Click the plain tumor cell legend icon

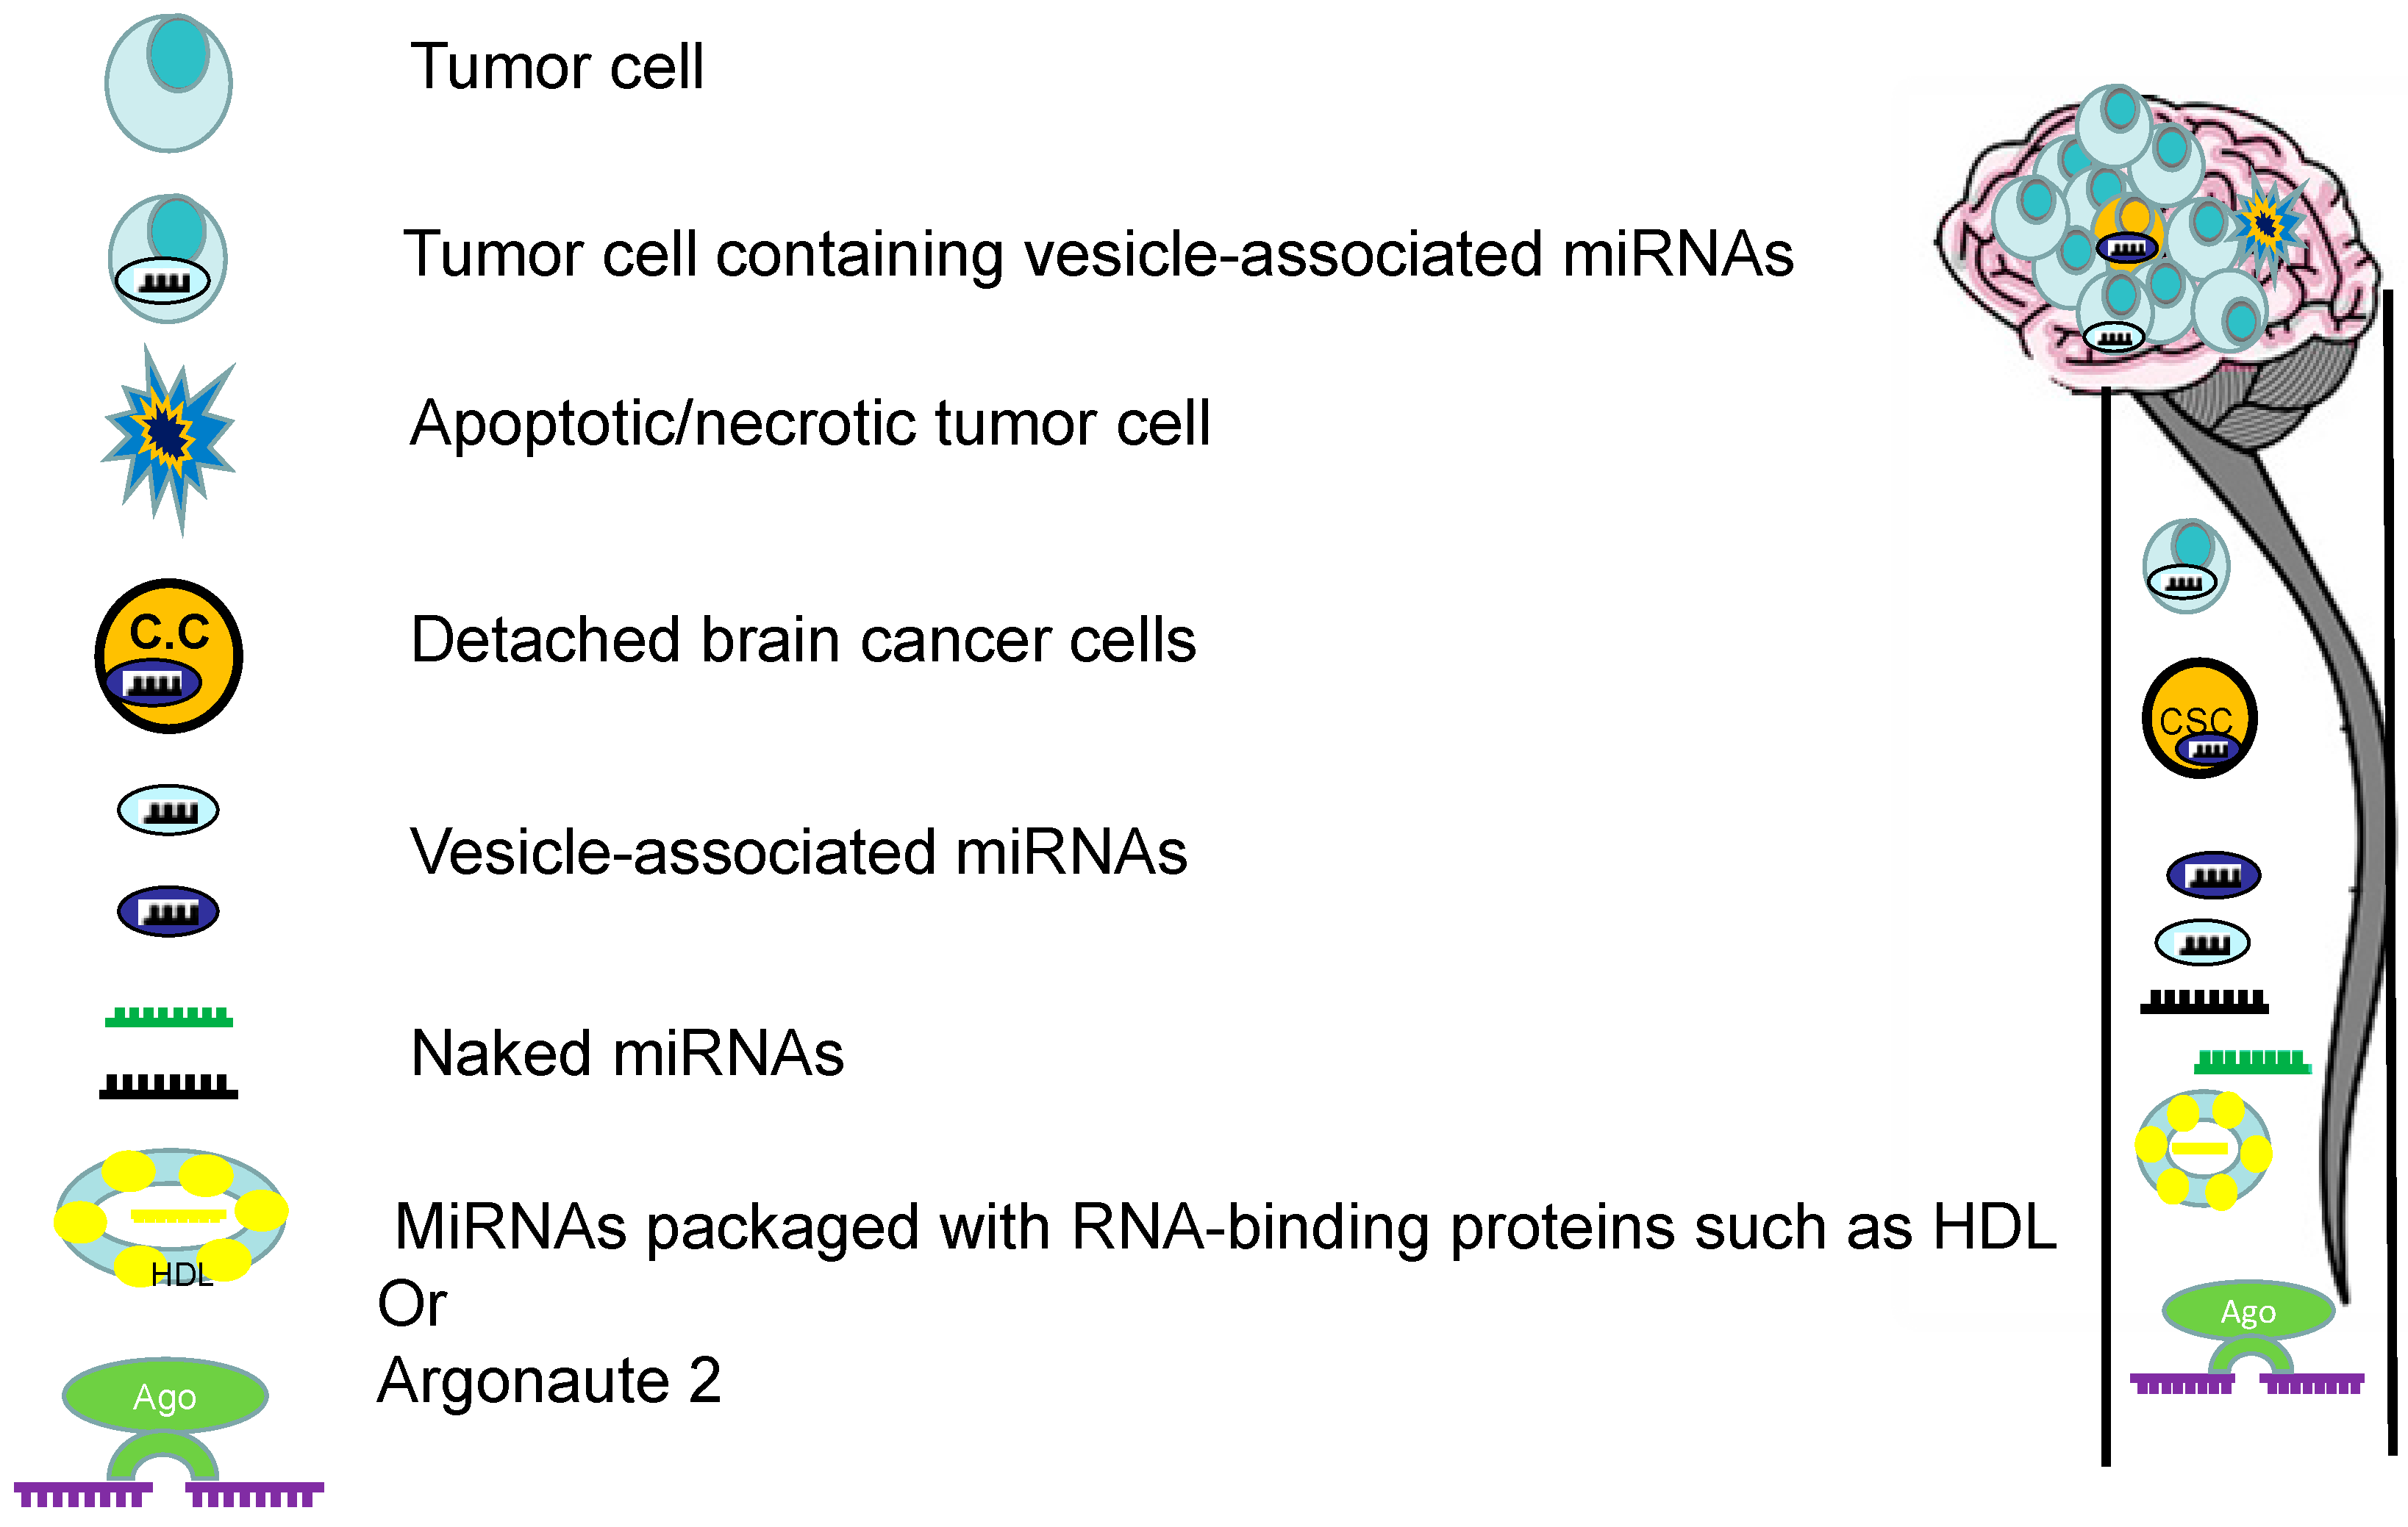click(168, 84)
